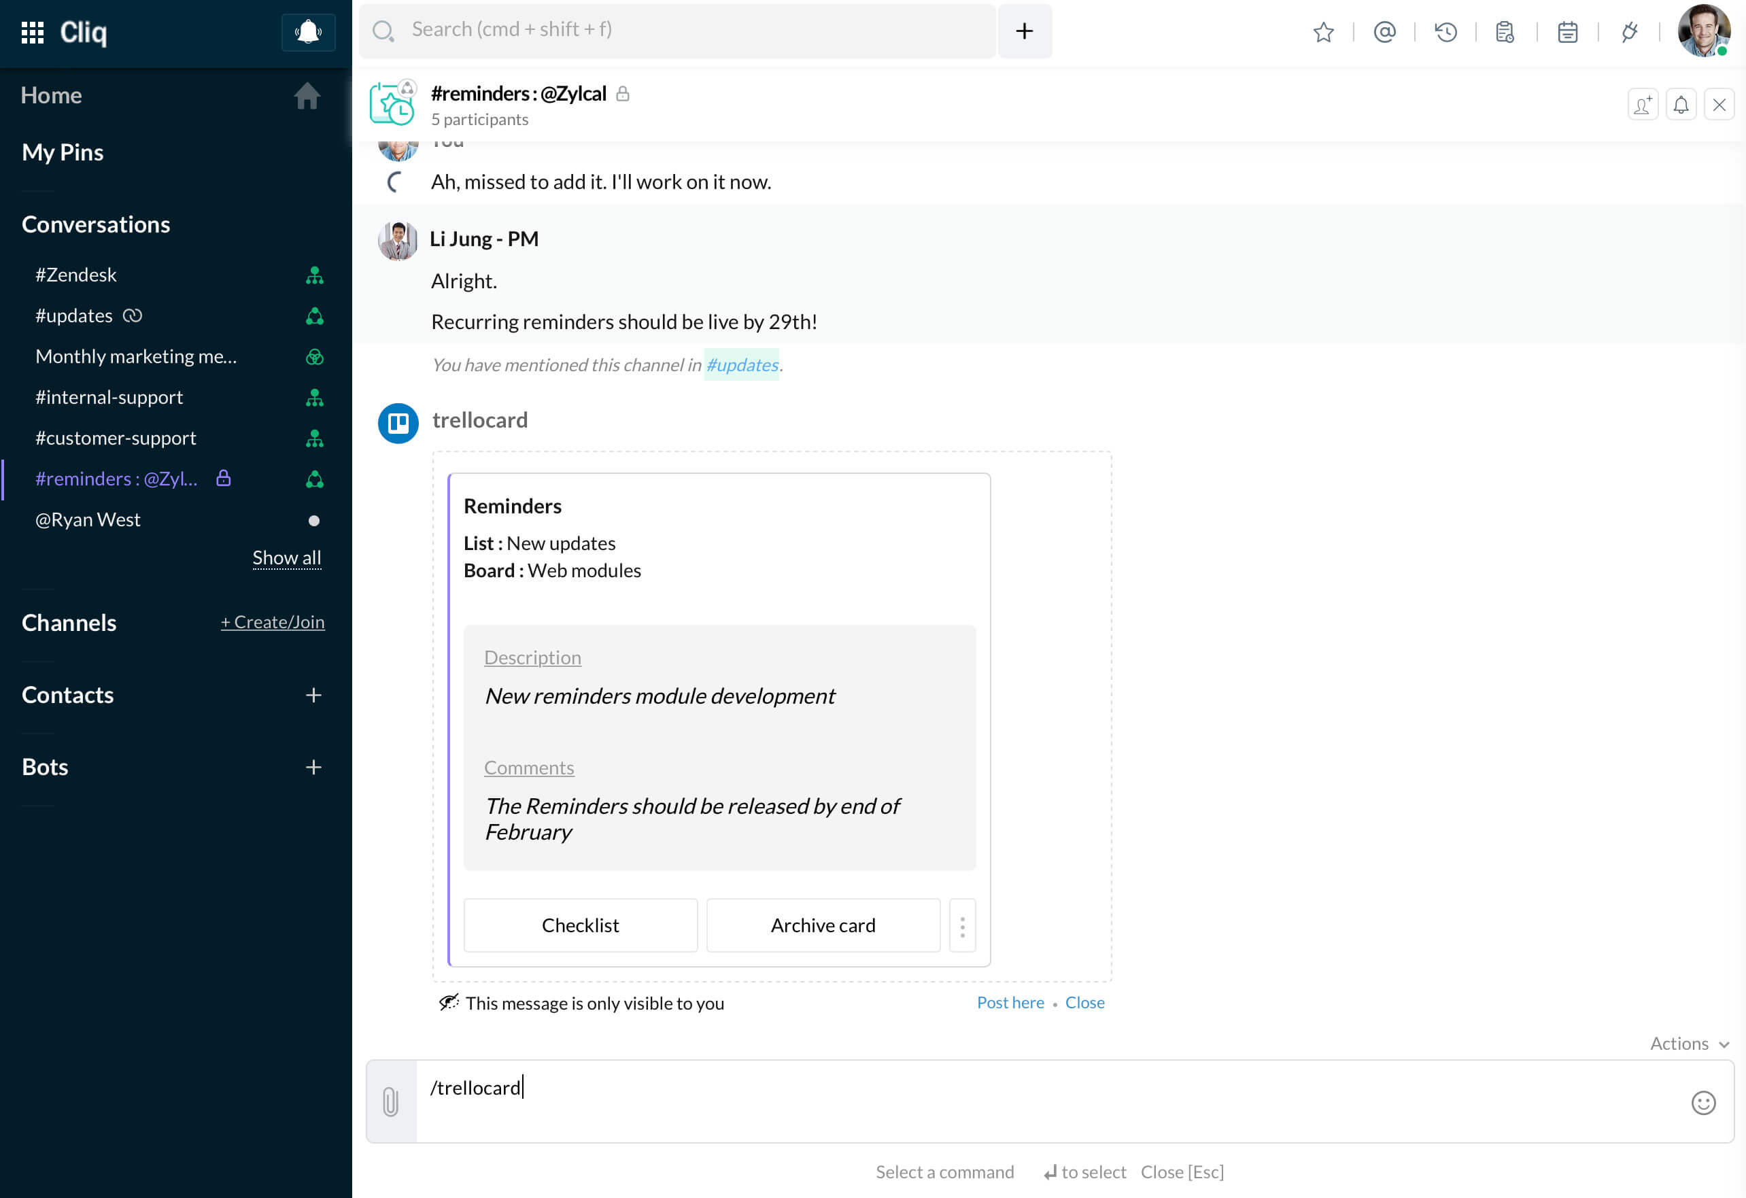Open the notes clipboard icon
The width and height of the screenshot is (1746, 1198).
pos(1505,33)
